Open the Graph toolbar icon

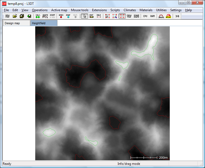(45, 16)
